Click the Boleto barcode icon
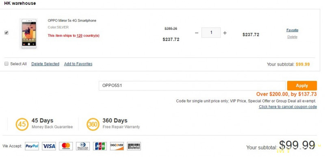 pyautogui.click(x=134, y=146)
